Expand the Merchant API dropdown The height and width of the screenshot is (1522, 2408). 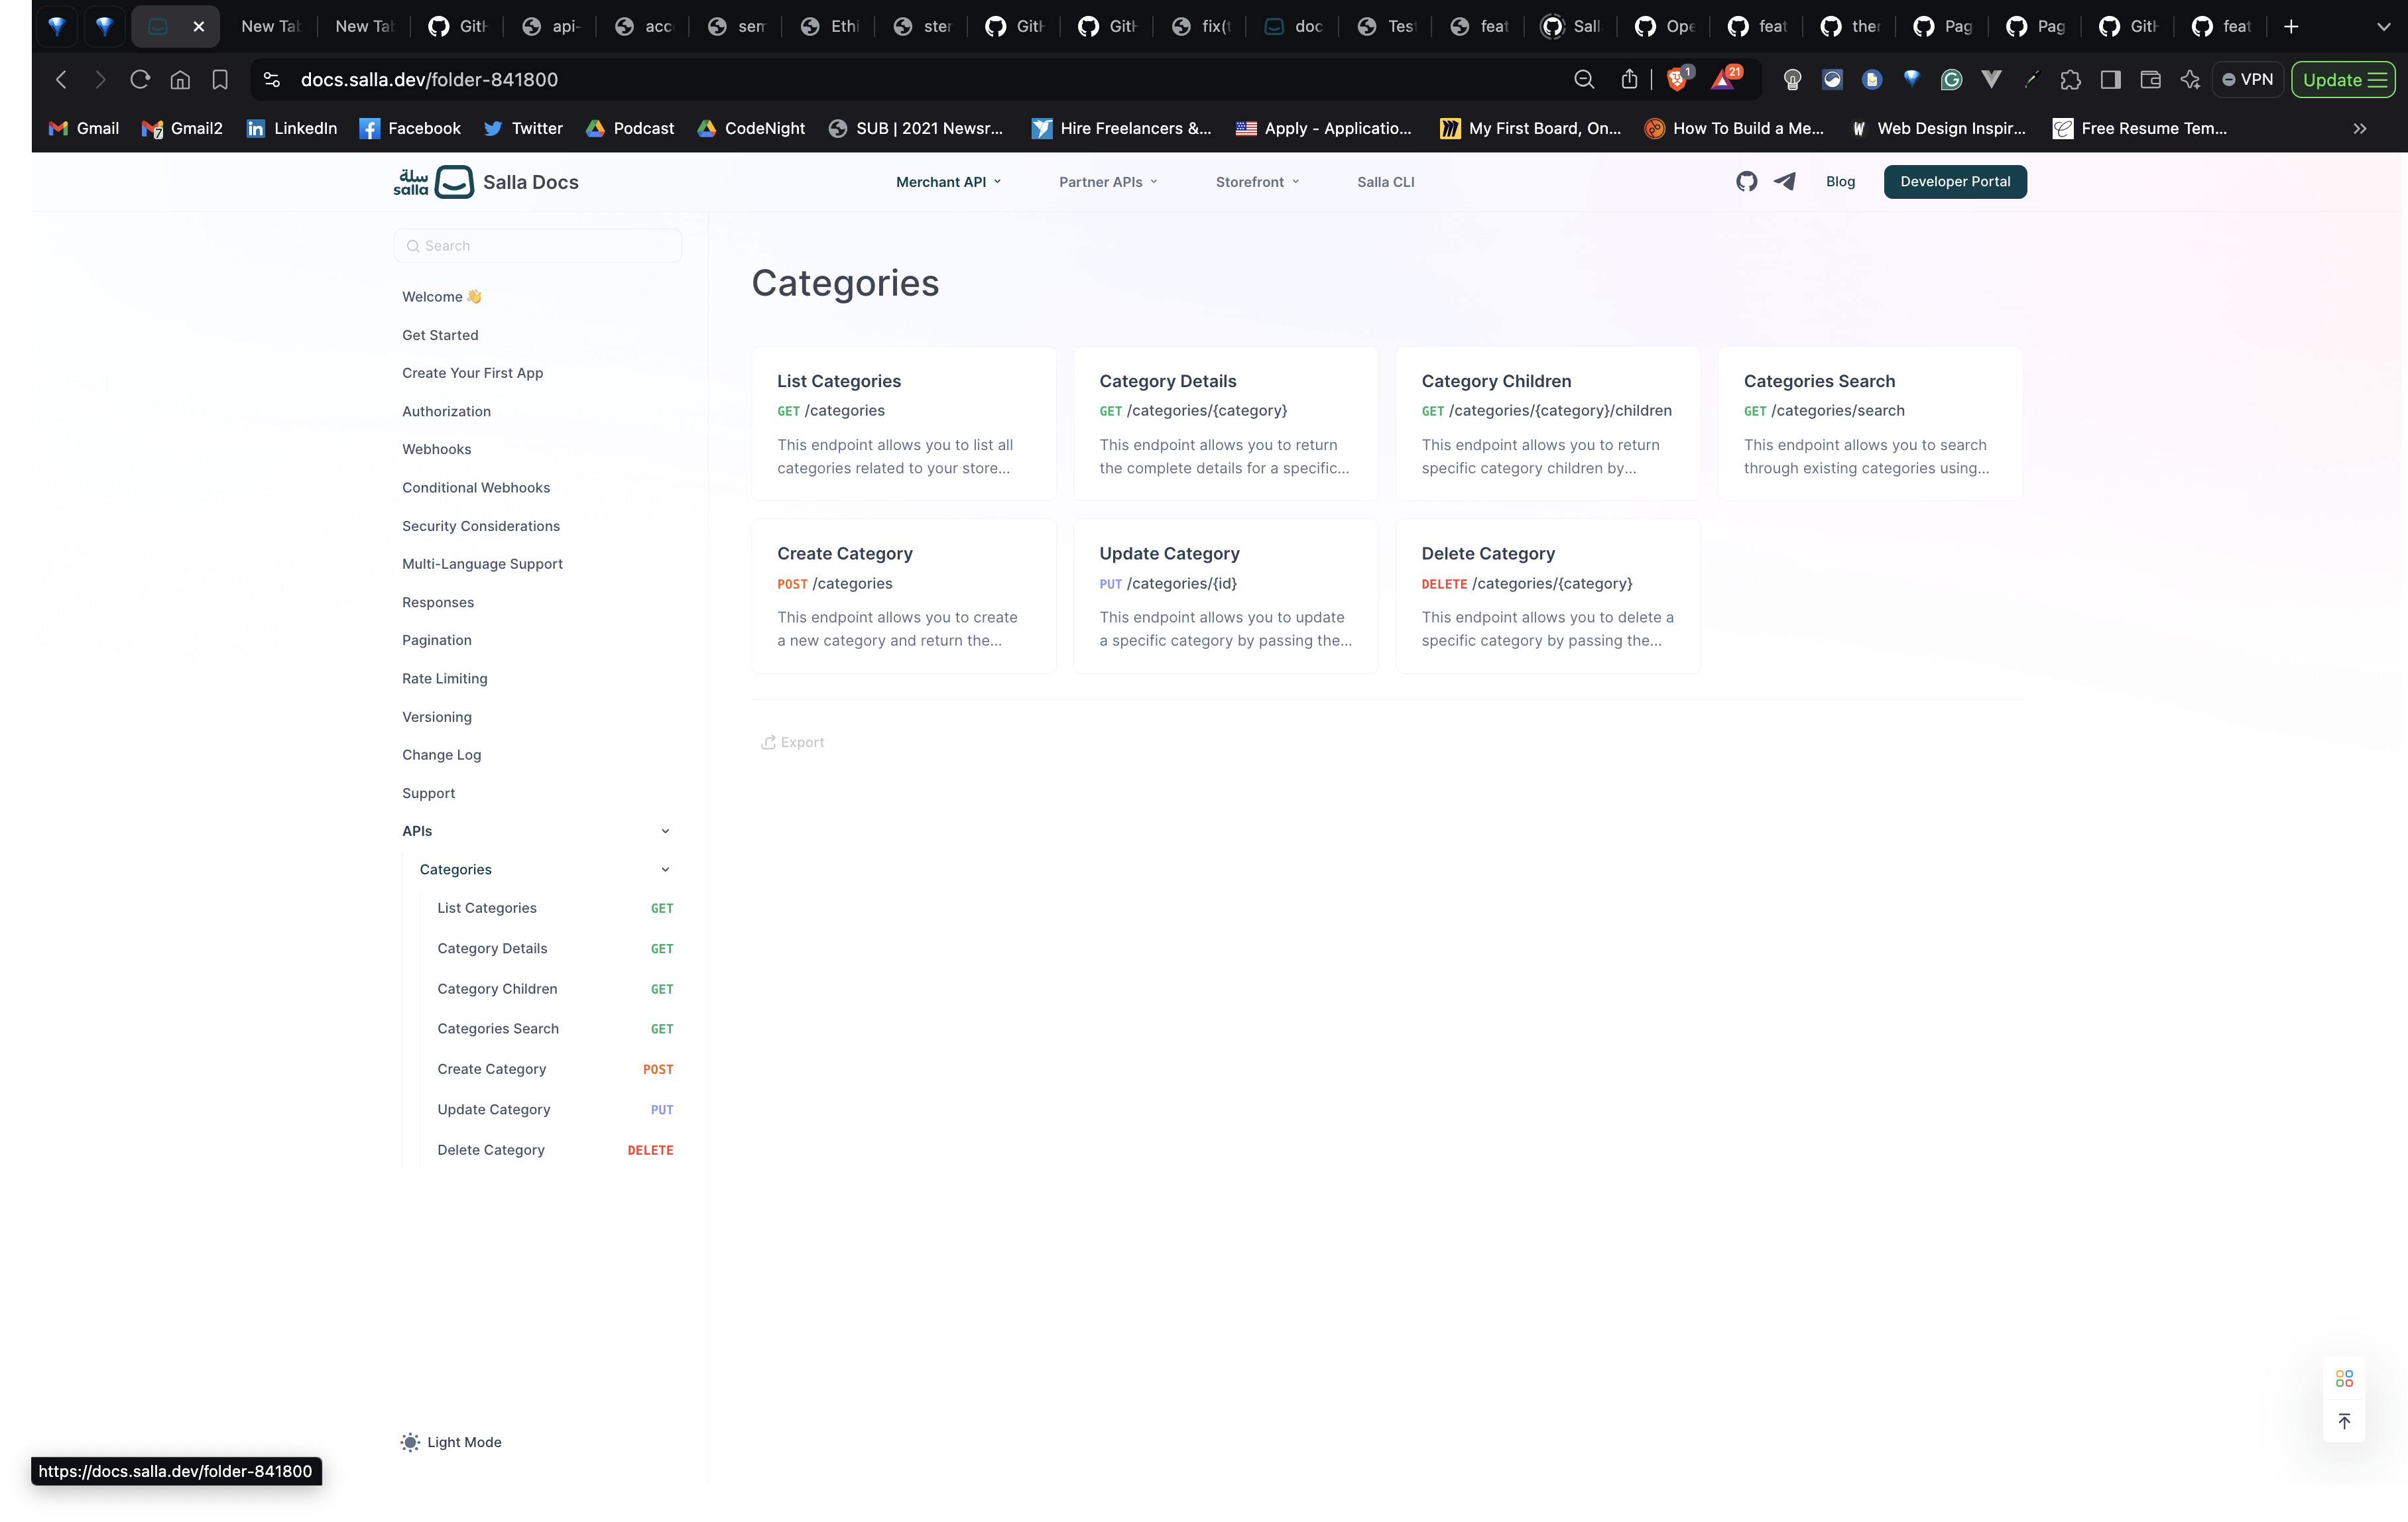pos(948,182)
